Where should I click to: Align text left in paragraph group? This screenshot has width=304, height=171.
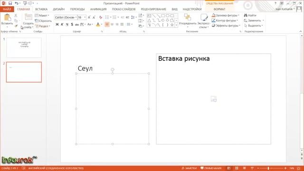[107, 24]
